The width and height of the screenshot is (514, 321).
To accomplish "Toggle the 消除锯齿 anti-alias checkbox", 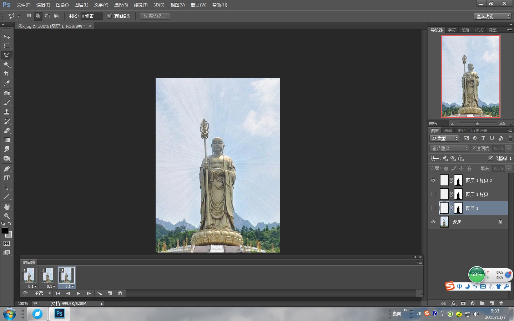I will point(110,16).
